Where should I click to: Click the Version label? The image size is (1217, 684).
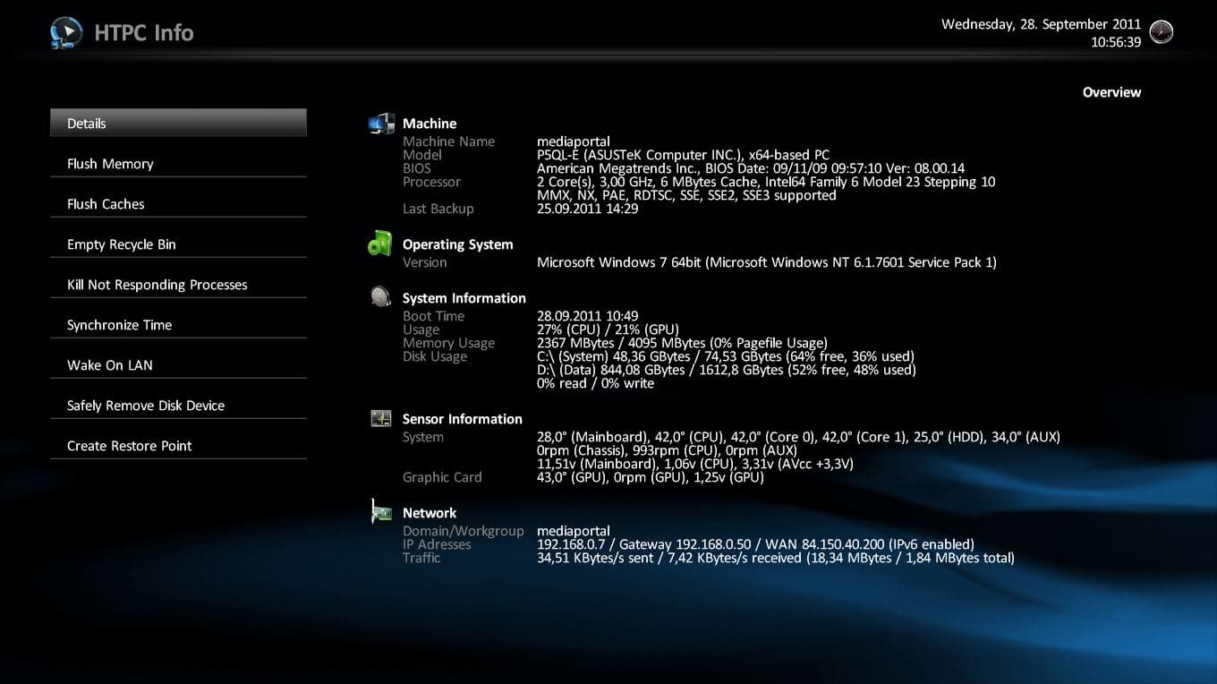pyautogui.click(x=425, y=262)
